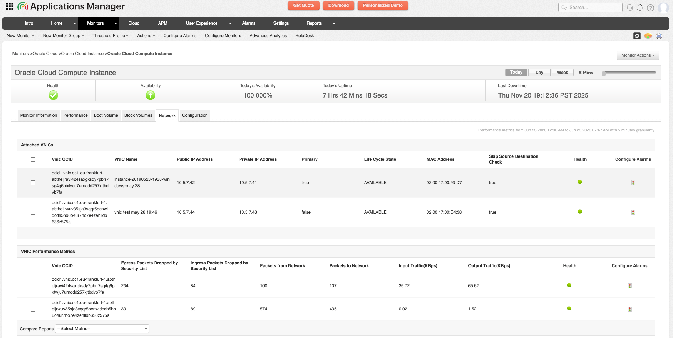The width and height of the screenshot is (673, 338).
Task: Click health dot in metrics row with 234
Action: [x=569, y=285]
